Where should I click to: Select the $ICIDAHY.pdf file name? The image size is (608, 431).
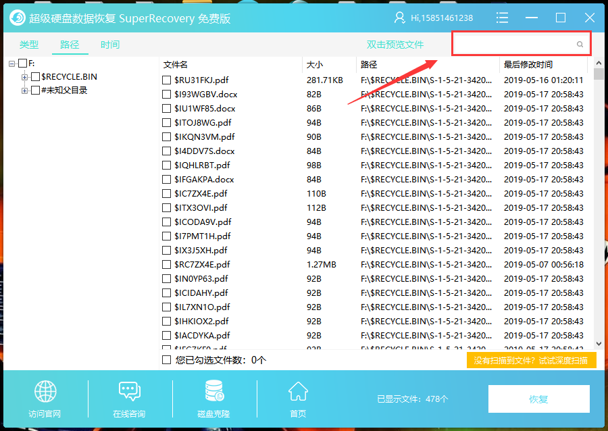click(x=201, y=293)
